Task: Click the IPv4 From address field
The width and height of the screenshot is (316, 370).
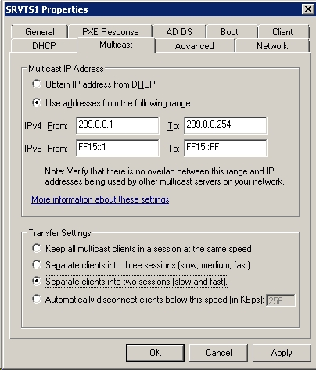Action: (x=117, y=125)
